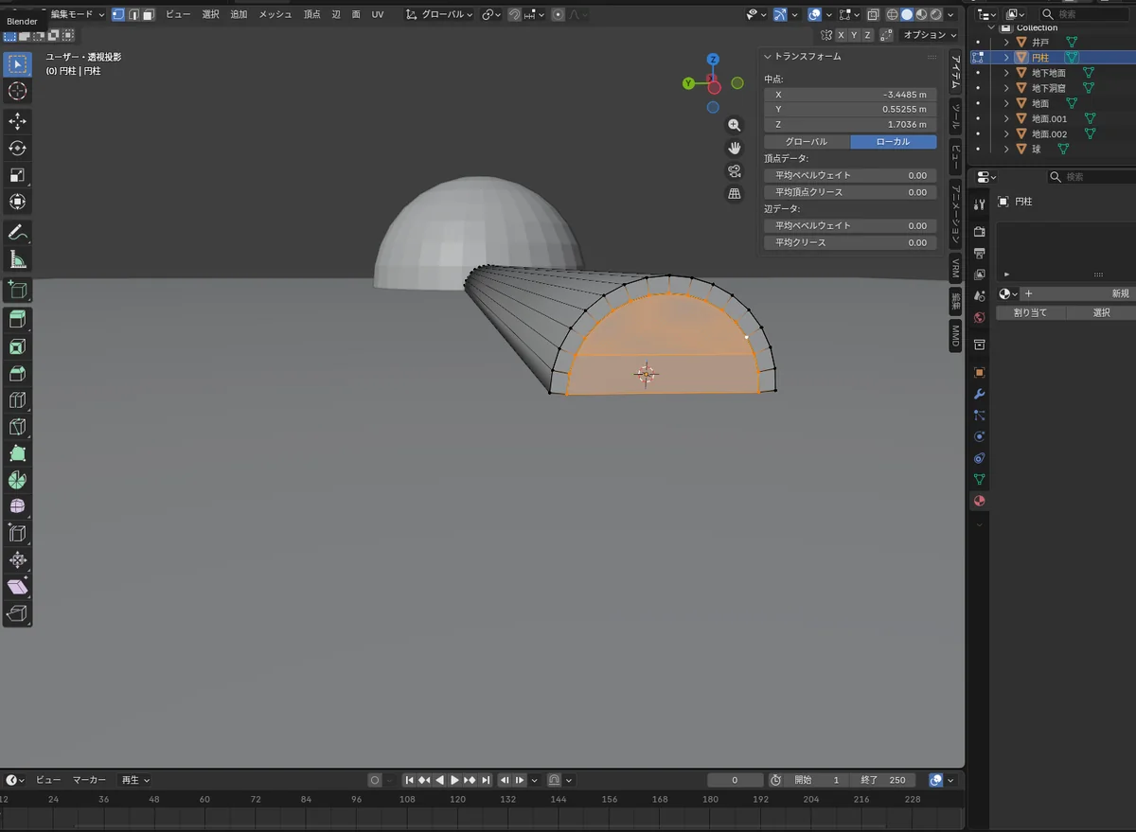This screenshot has height=832, width=1136.
Task: Click the Average Bevel Weight vertex field
Action: click(850, 175)
